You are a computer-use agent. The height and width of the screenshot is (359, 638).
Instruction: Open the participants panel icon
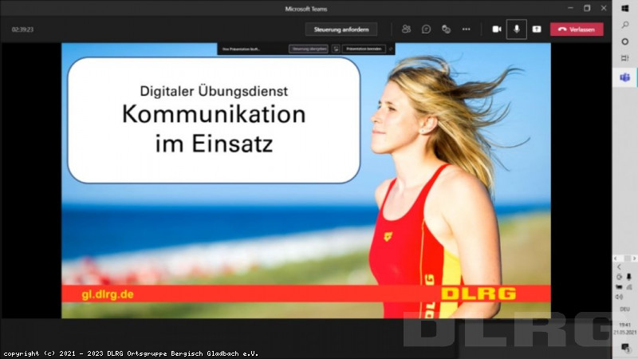point(406,29)
